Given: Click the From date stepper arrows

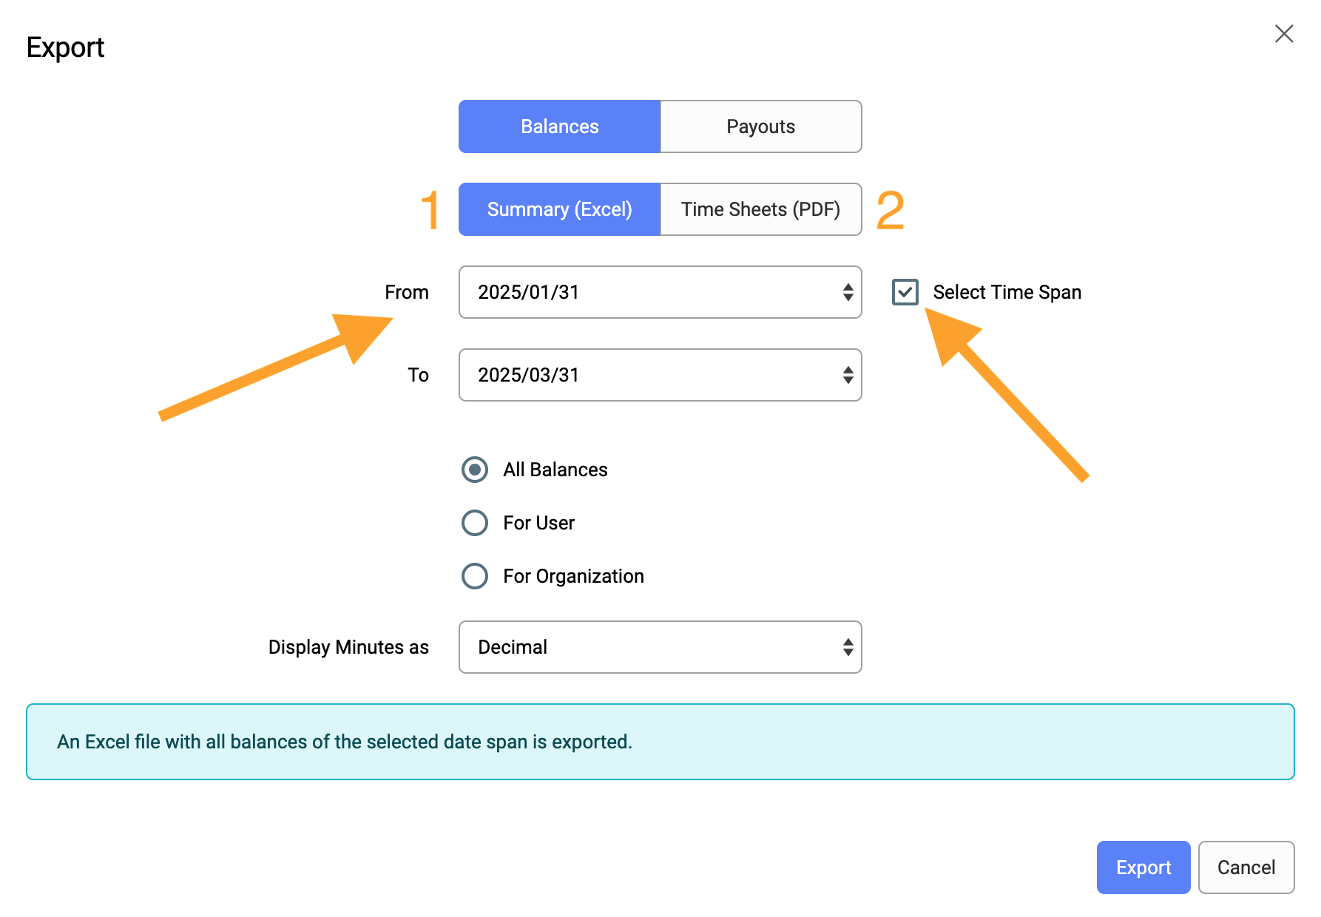Looking at the screenshot, I should tap(848, 292).
